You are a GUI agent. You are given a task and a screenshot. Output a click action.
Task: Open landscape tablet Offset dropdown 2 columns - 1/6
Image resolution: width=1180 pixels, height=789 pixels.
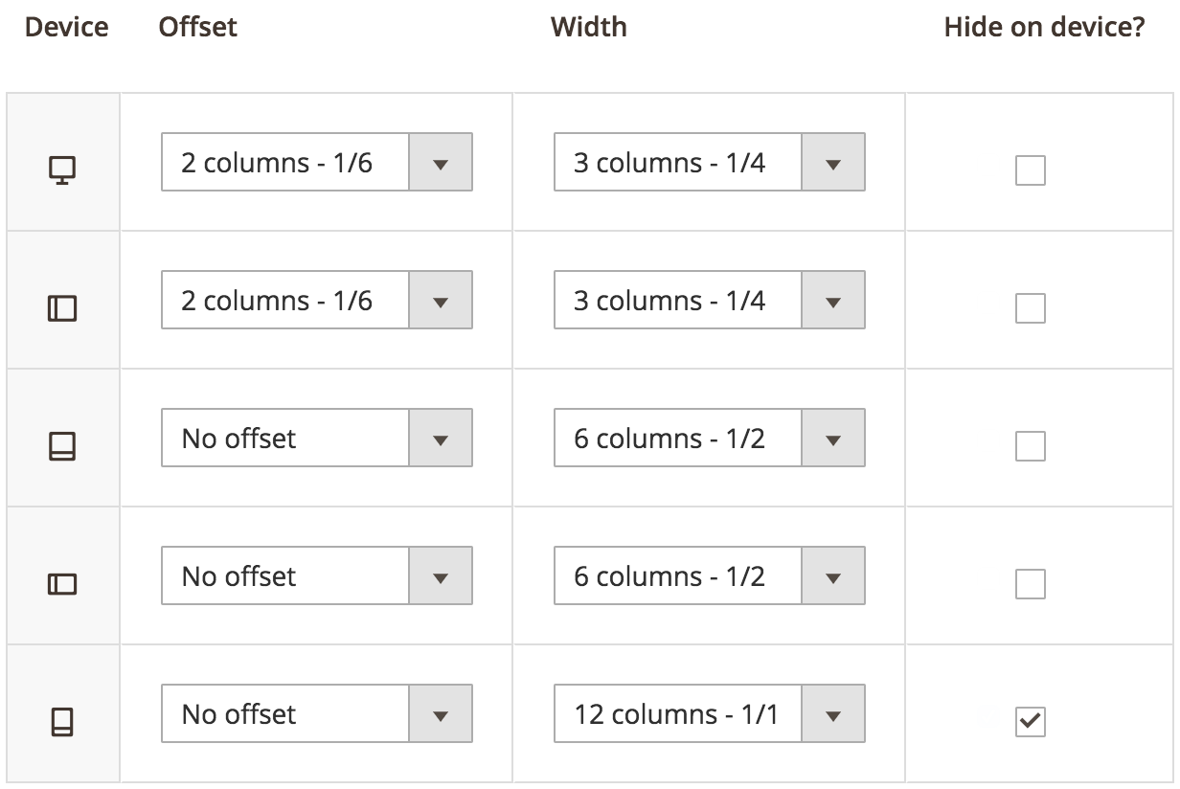pos(317,300)
